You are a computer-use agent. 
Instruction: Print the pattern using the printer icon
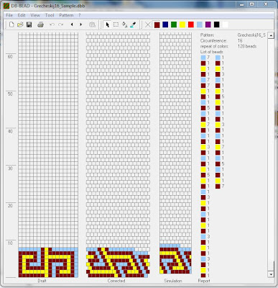click(x=40, y=24)
